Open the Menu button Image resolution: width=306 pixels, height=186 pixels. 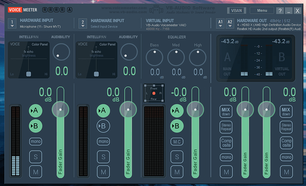262,10
